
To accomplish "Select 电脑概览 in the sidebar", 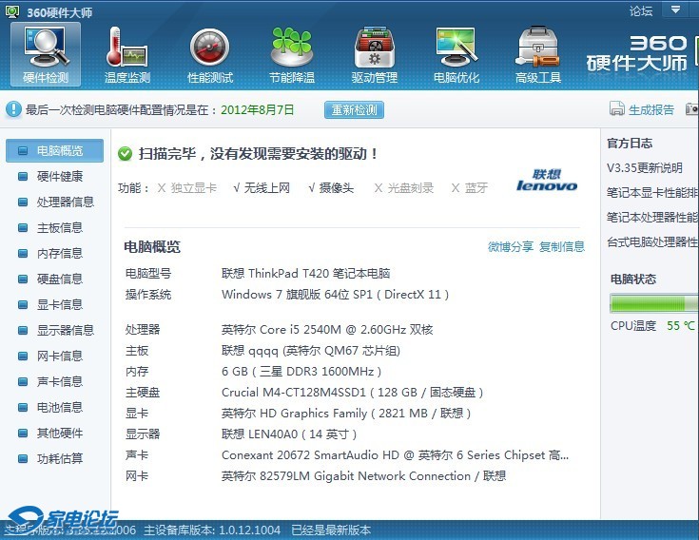I will pyautogui.click(x=54, y=150).
